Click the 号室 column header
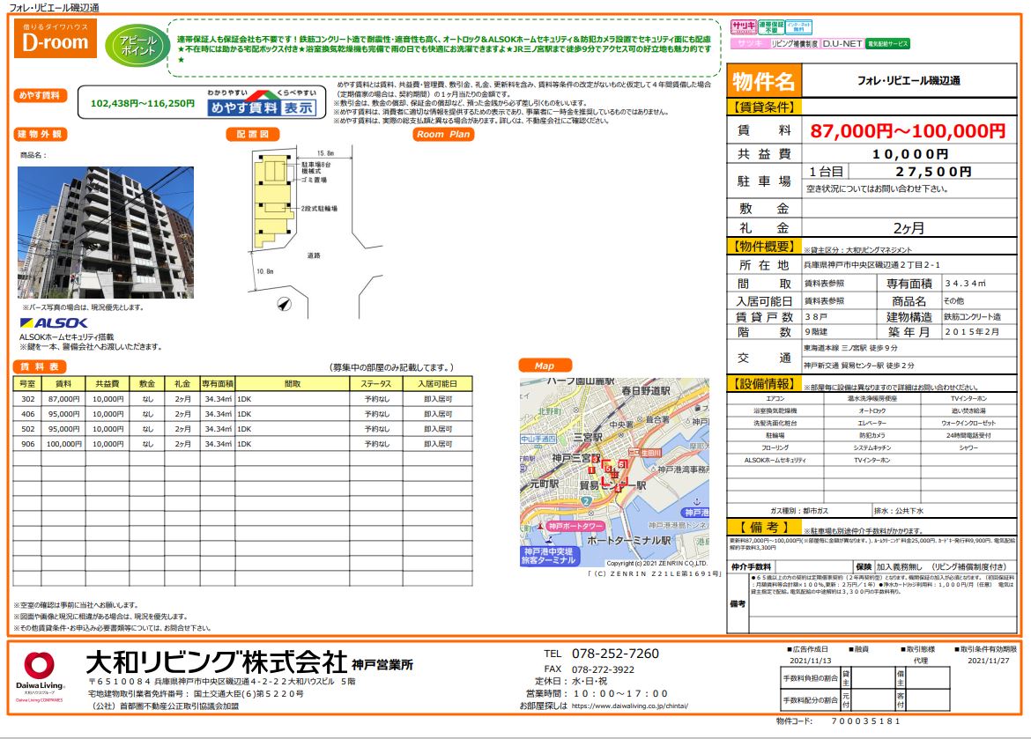 (x=27, y=383)
